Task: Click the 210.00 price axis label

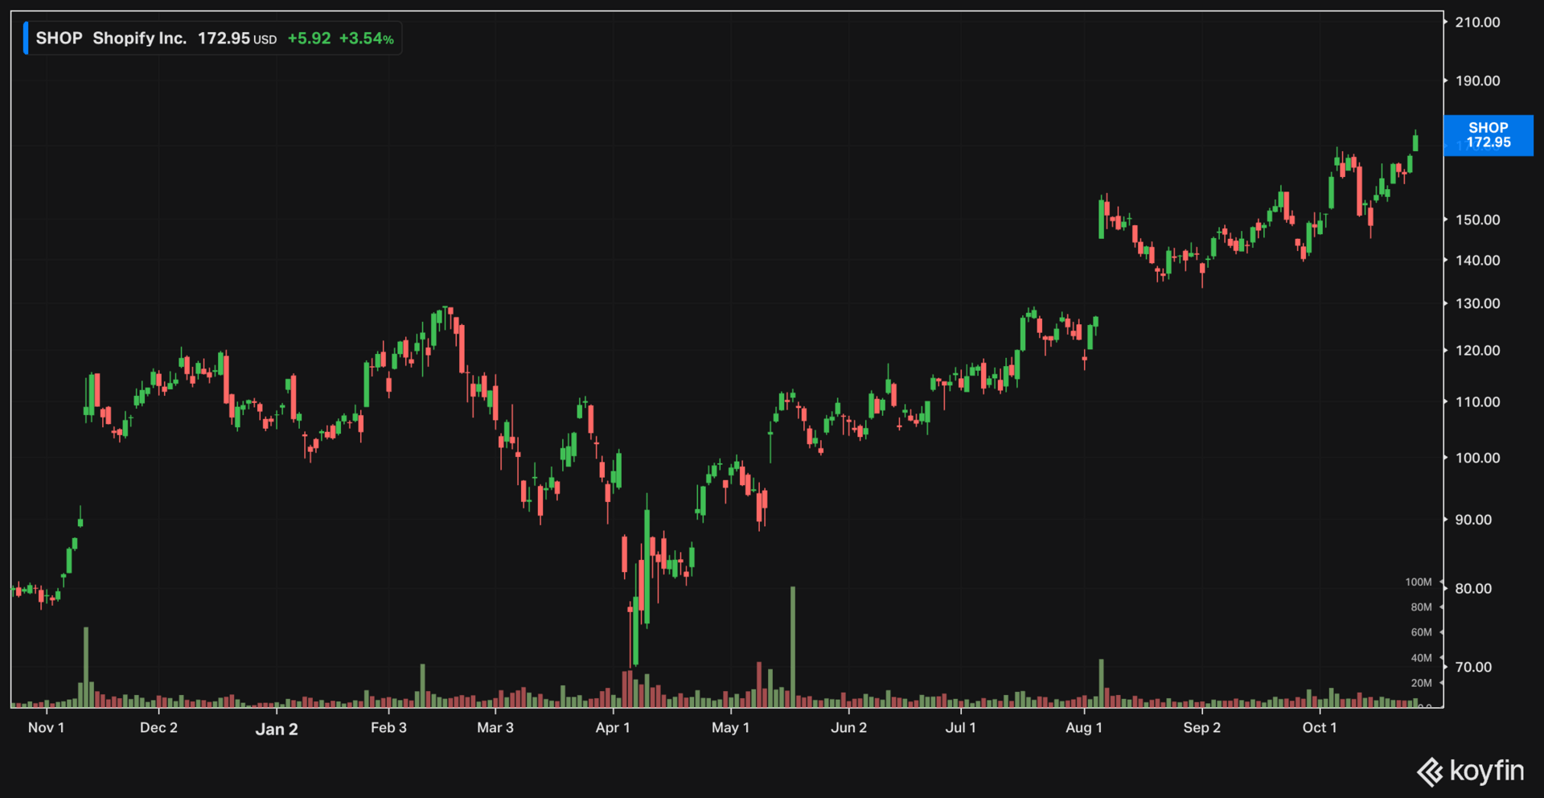Action: pos(1477,23)
